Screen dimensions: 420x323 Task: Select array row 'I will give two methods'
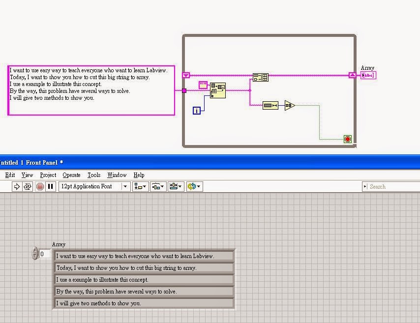point(144,303)
